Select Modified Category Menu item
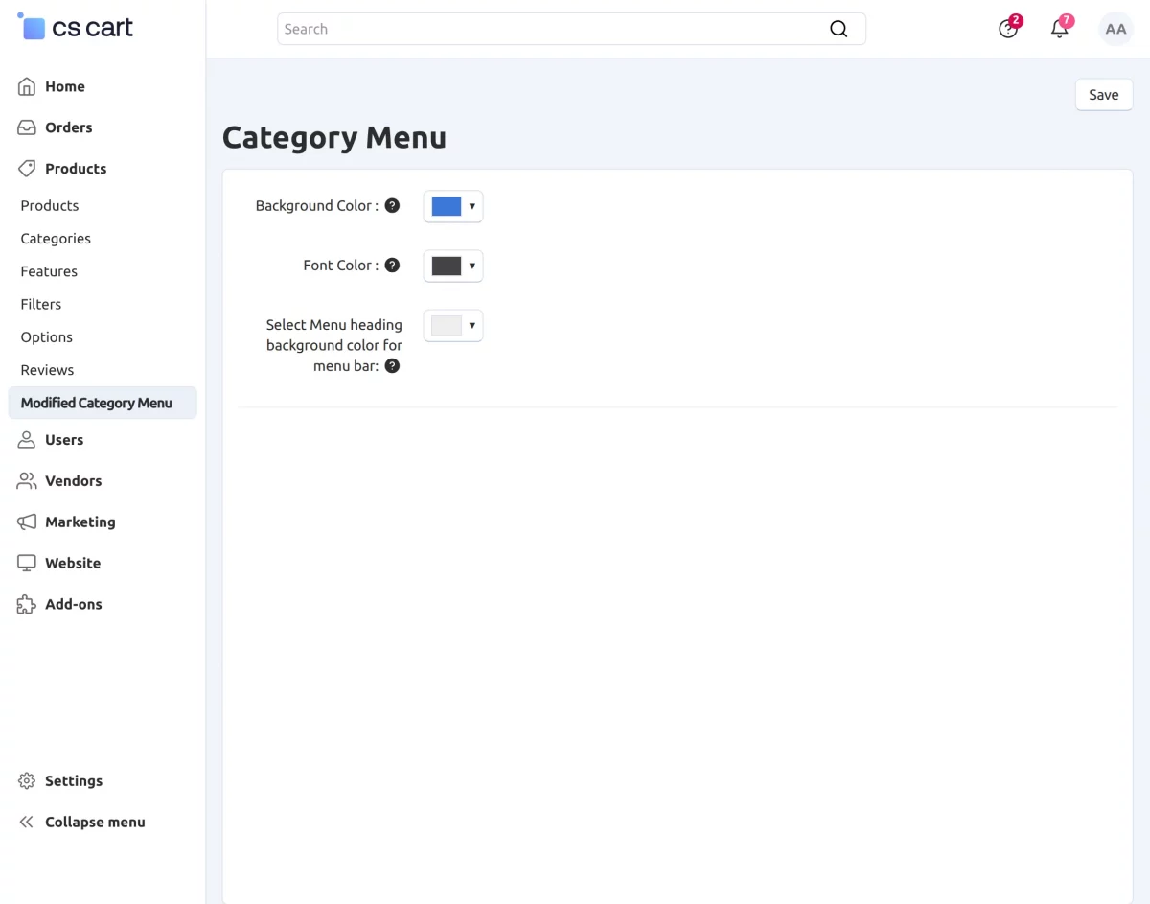1150x904 pixels. [x=103, y=403]
